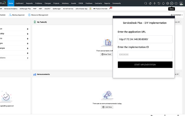
Task: Open the search magnifier in the header
Action: click(x=146, y=3)
